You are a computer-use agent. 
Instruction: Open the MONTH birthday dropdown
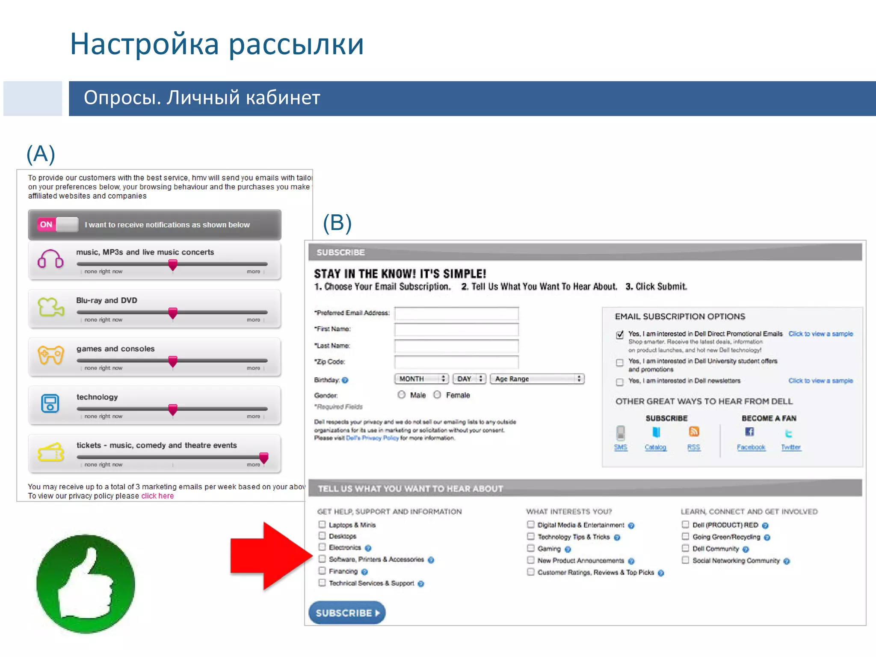tap(421, 379)
